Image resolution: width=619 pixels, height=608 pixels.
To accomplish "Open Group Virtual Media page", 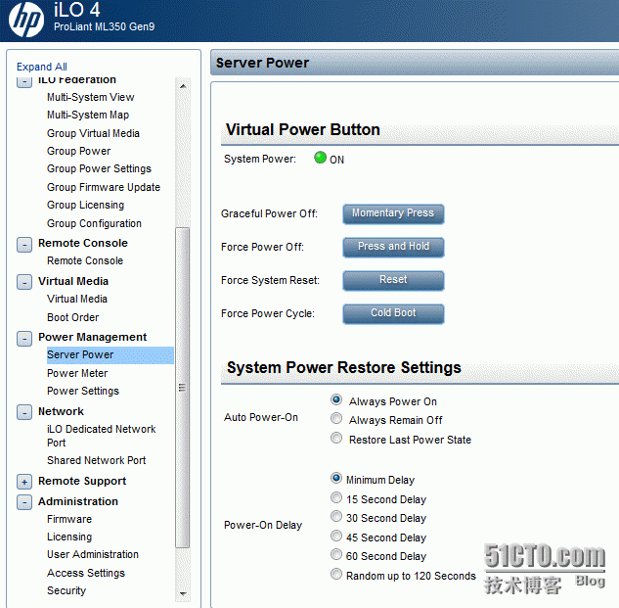I will click(x=93, y=133).
